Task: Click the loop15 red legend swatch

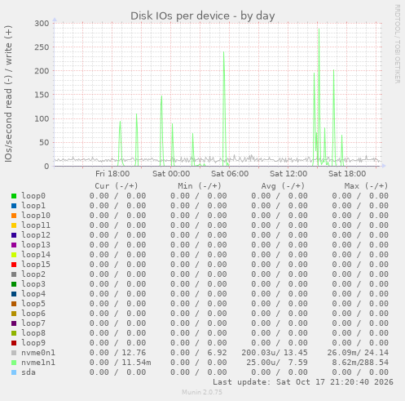Action: tap(14, 265)
